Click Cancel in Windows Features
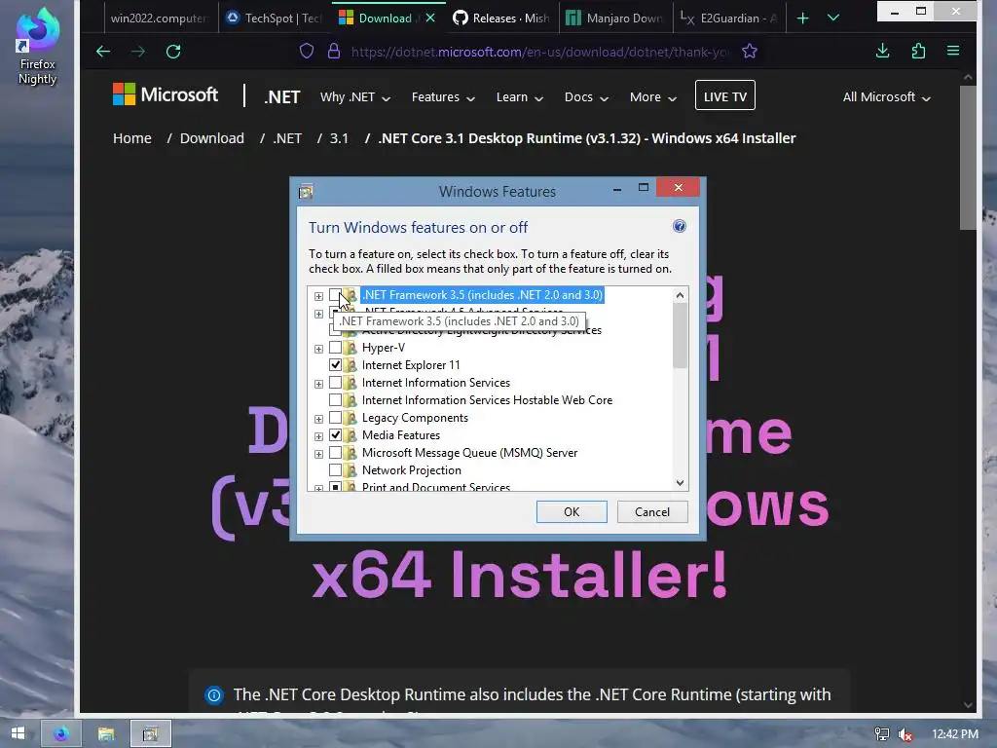This screenshot has width=997, height=748. click(652, 512)
